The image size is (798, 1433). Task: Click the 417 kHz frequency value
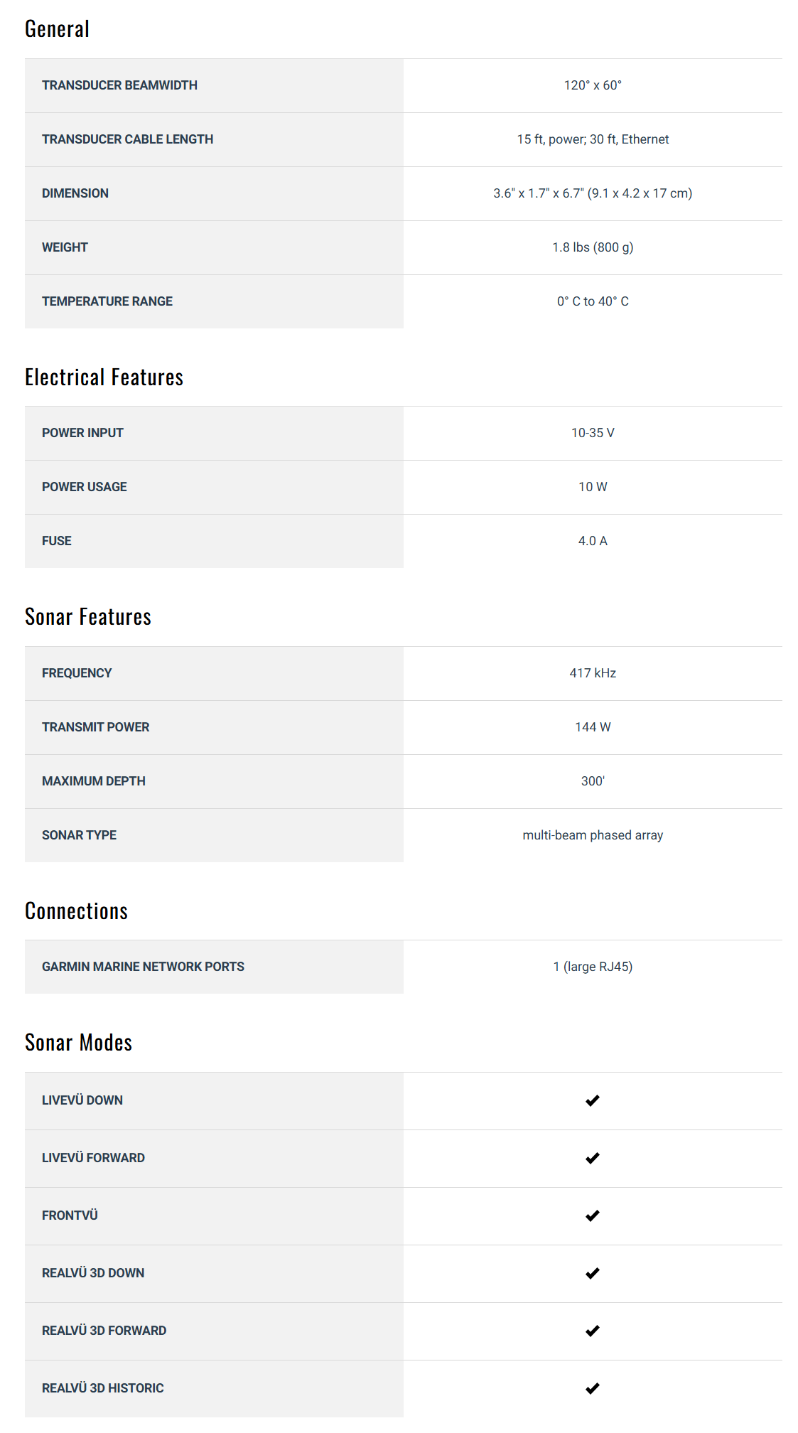tap(593, 673)
